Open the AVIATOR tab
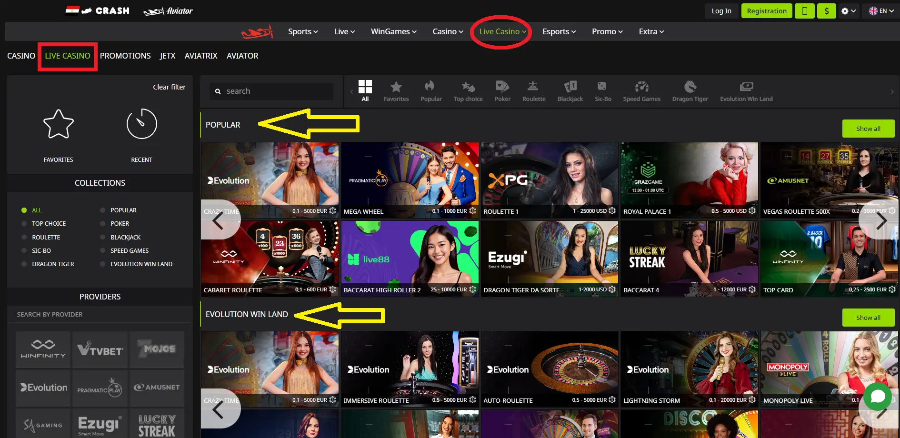 point(242,56)
